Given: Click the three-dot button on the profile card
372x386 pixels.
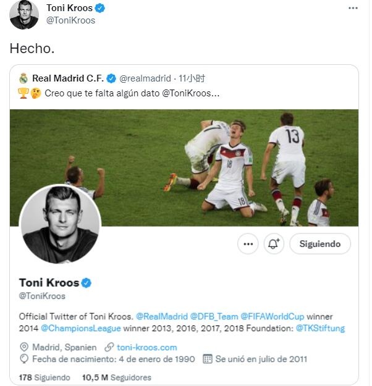Looking at the screenshot, I should click(x=248, y=244).
